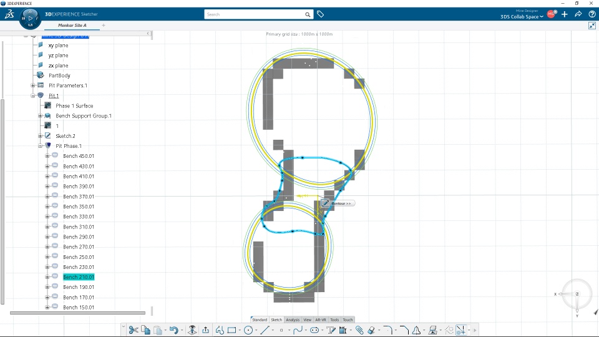Collapse the tree panel with chevron

click(149, 34)
